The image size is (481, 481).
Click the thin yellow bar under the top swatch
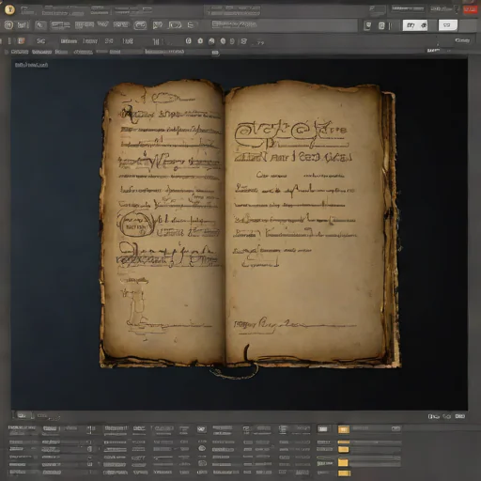click(344, 442)
